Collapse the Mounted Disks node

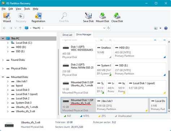(3, 77)
